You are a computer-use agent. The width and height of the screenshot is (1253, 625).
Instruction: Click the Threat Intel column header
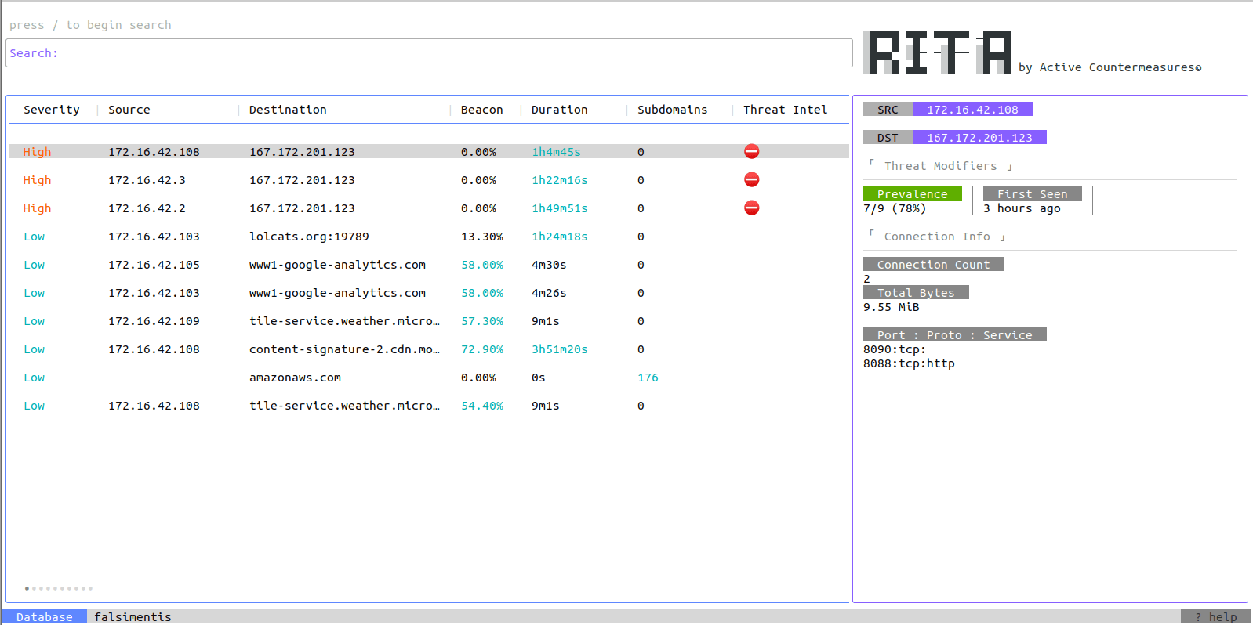[785, 110]
